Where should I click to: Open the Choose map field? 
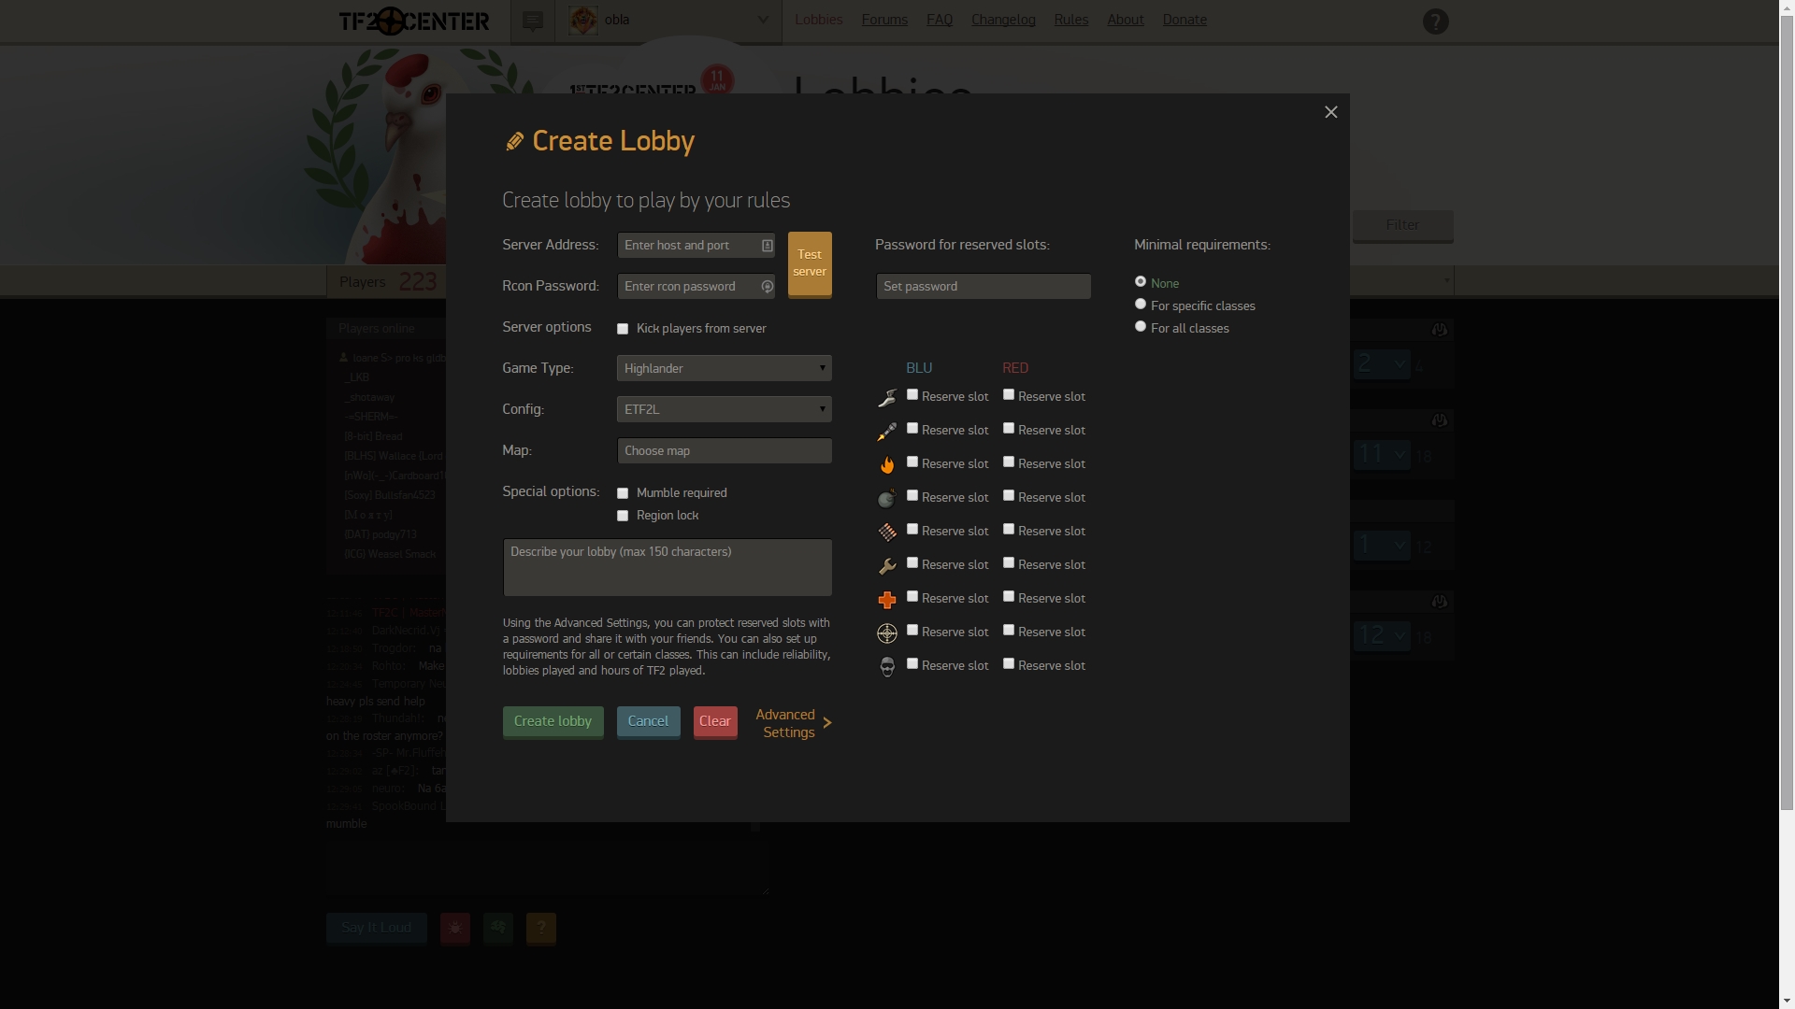[x=725, y=450]
